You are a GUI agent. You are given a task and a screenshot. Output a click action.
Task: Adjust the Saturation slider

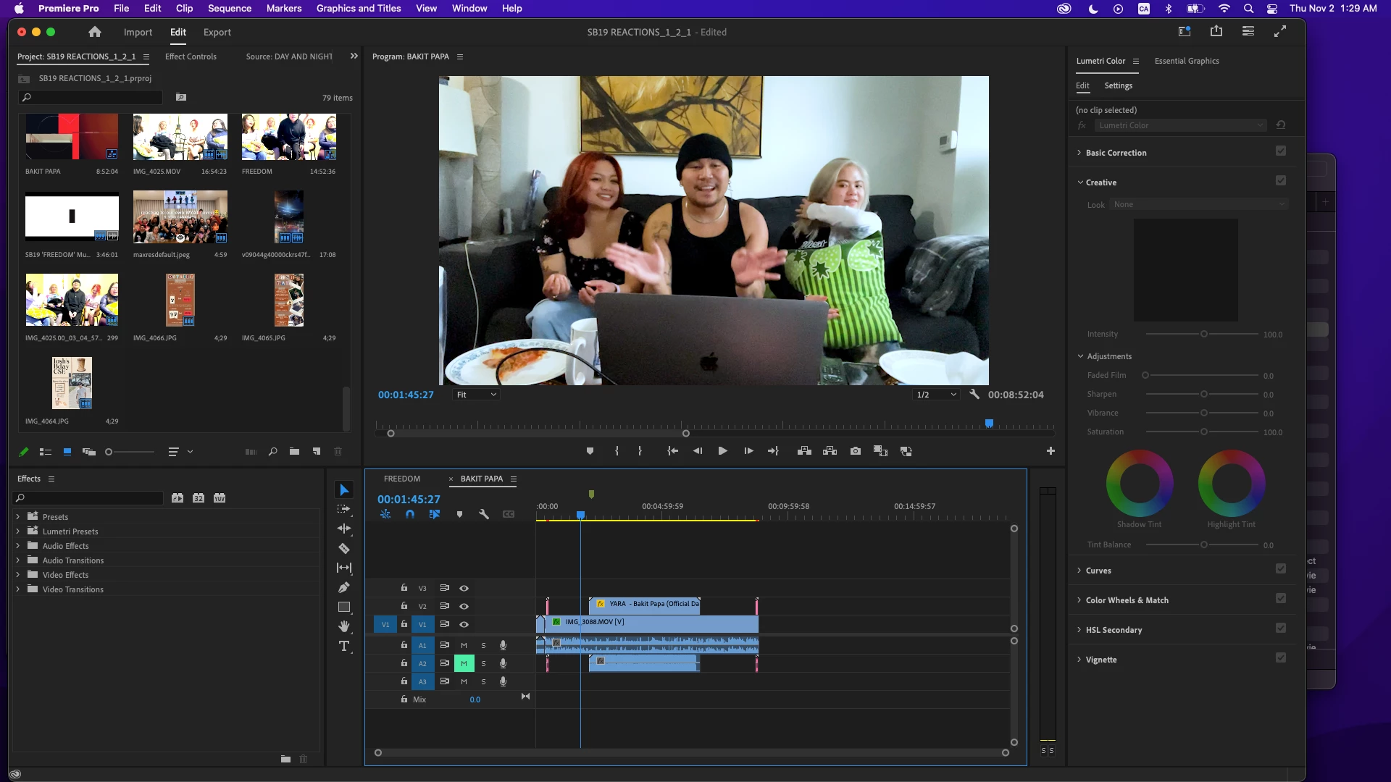[x=1203, y=432]
